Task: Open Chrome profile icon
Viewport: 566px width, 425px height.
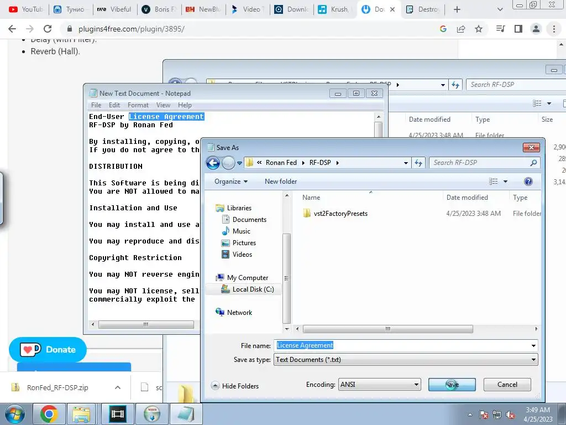Action: point(536,29)
